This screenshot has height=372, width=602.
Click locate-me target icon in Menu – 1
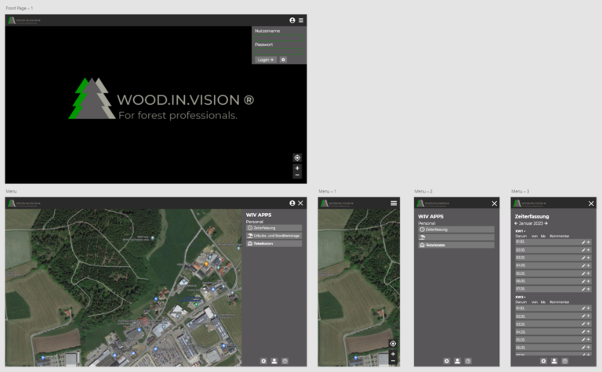(393, 344)
